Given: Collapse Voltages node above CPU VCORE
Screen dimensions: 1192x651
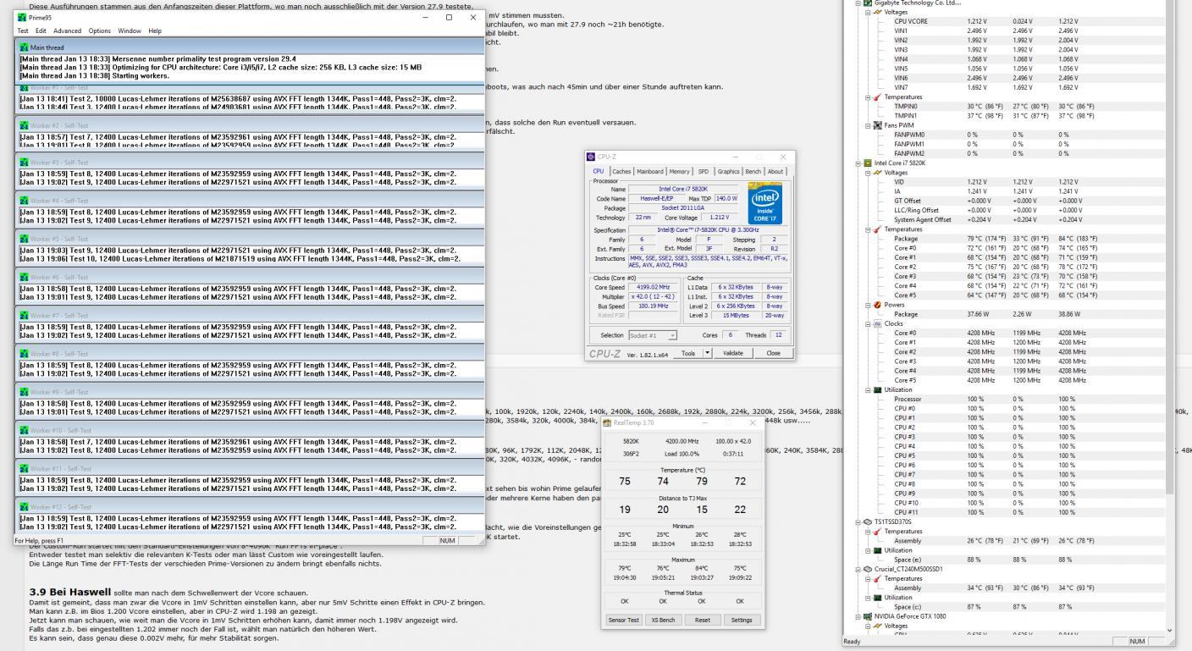Looking at the screenshot, I should [868, 12].
